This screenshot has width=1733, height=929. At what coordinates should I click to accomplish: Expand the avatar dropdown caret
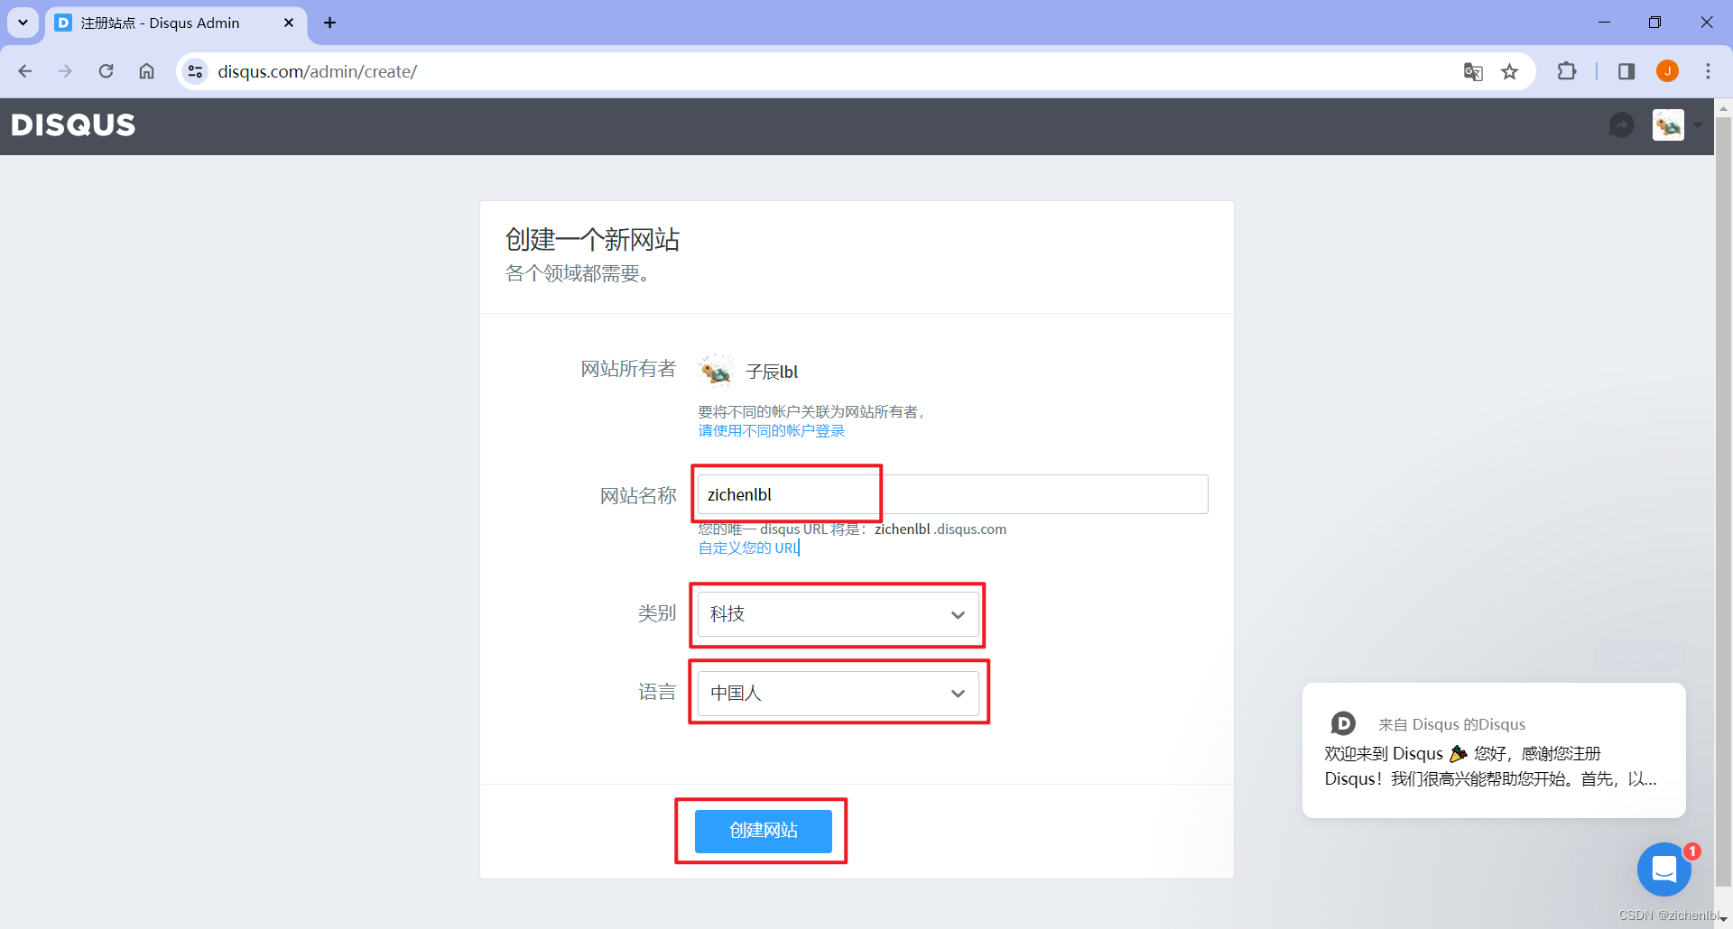[x=1698, y=125]
